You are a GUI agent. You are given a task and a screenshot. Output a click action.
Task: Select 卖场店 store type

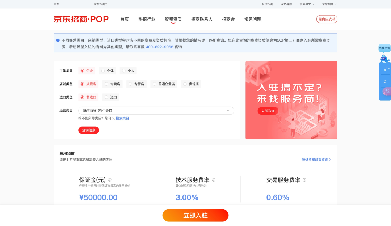point(191,84)
